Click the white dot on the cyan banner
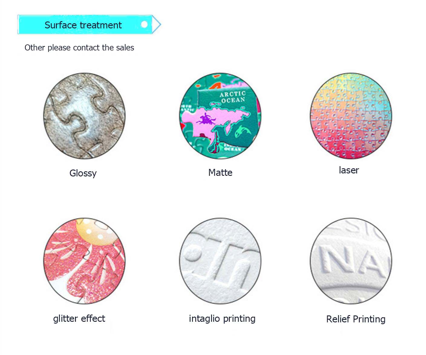Image resolution: width=426 pixels, height=355 pixels. [x=145, y=24]
